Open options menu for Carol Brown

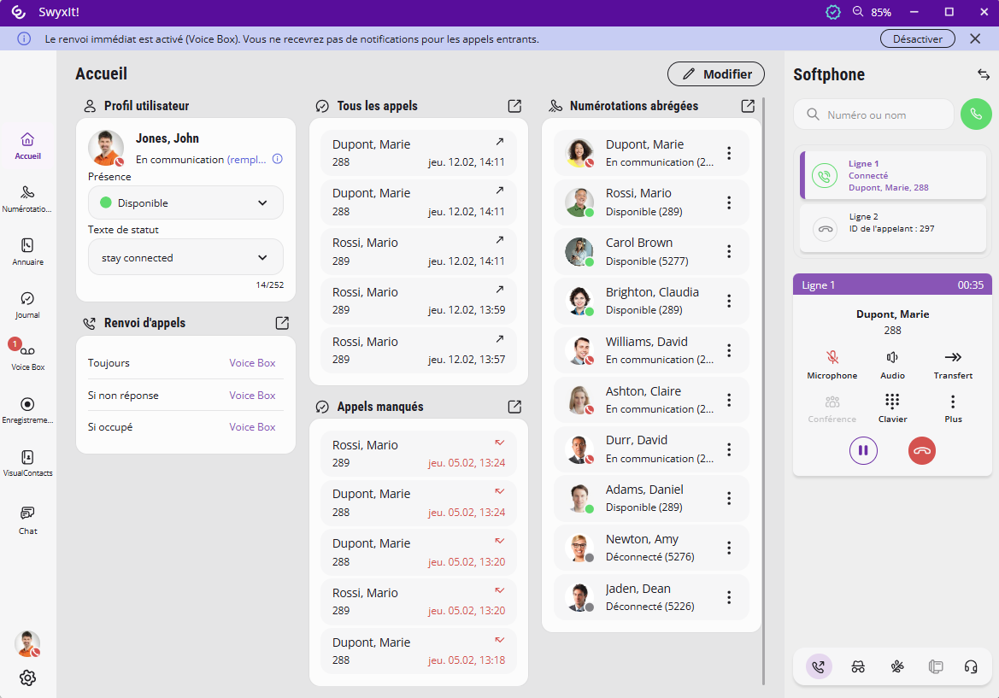(729, 251)
